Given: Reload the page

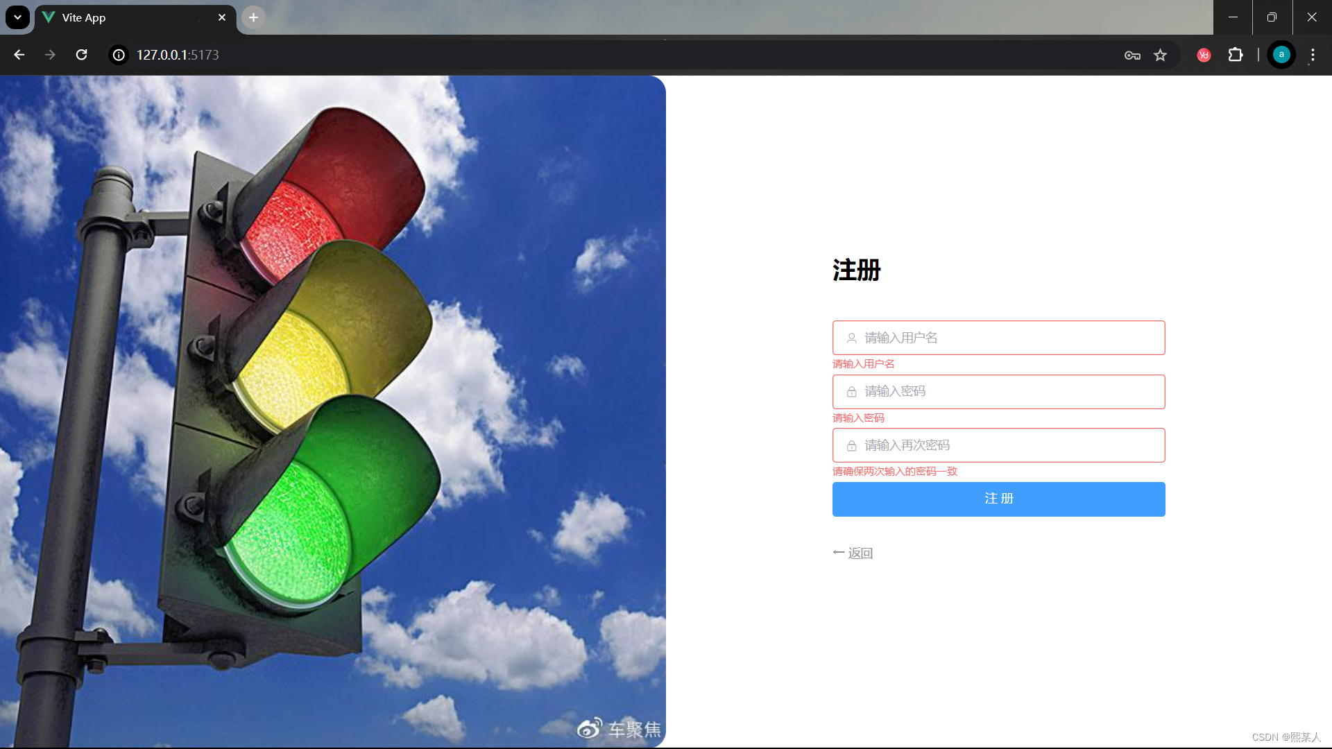Looking at the screenshot, I should point(81,55).
